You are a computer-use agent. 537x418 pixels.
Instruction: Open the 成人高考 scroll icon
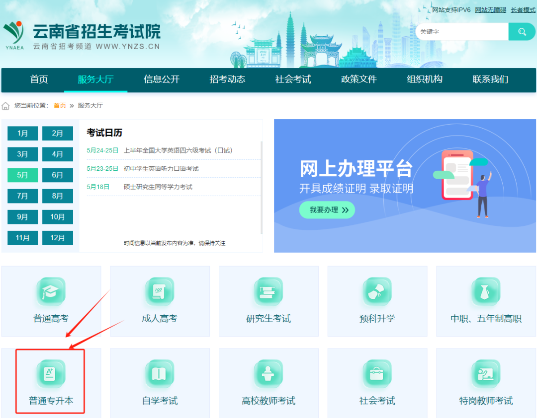pos(160,291)
